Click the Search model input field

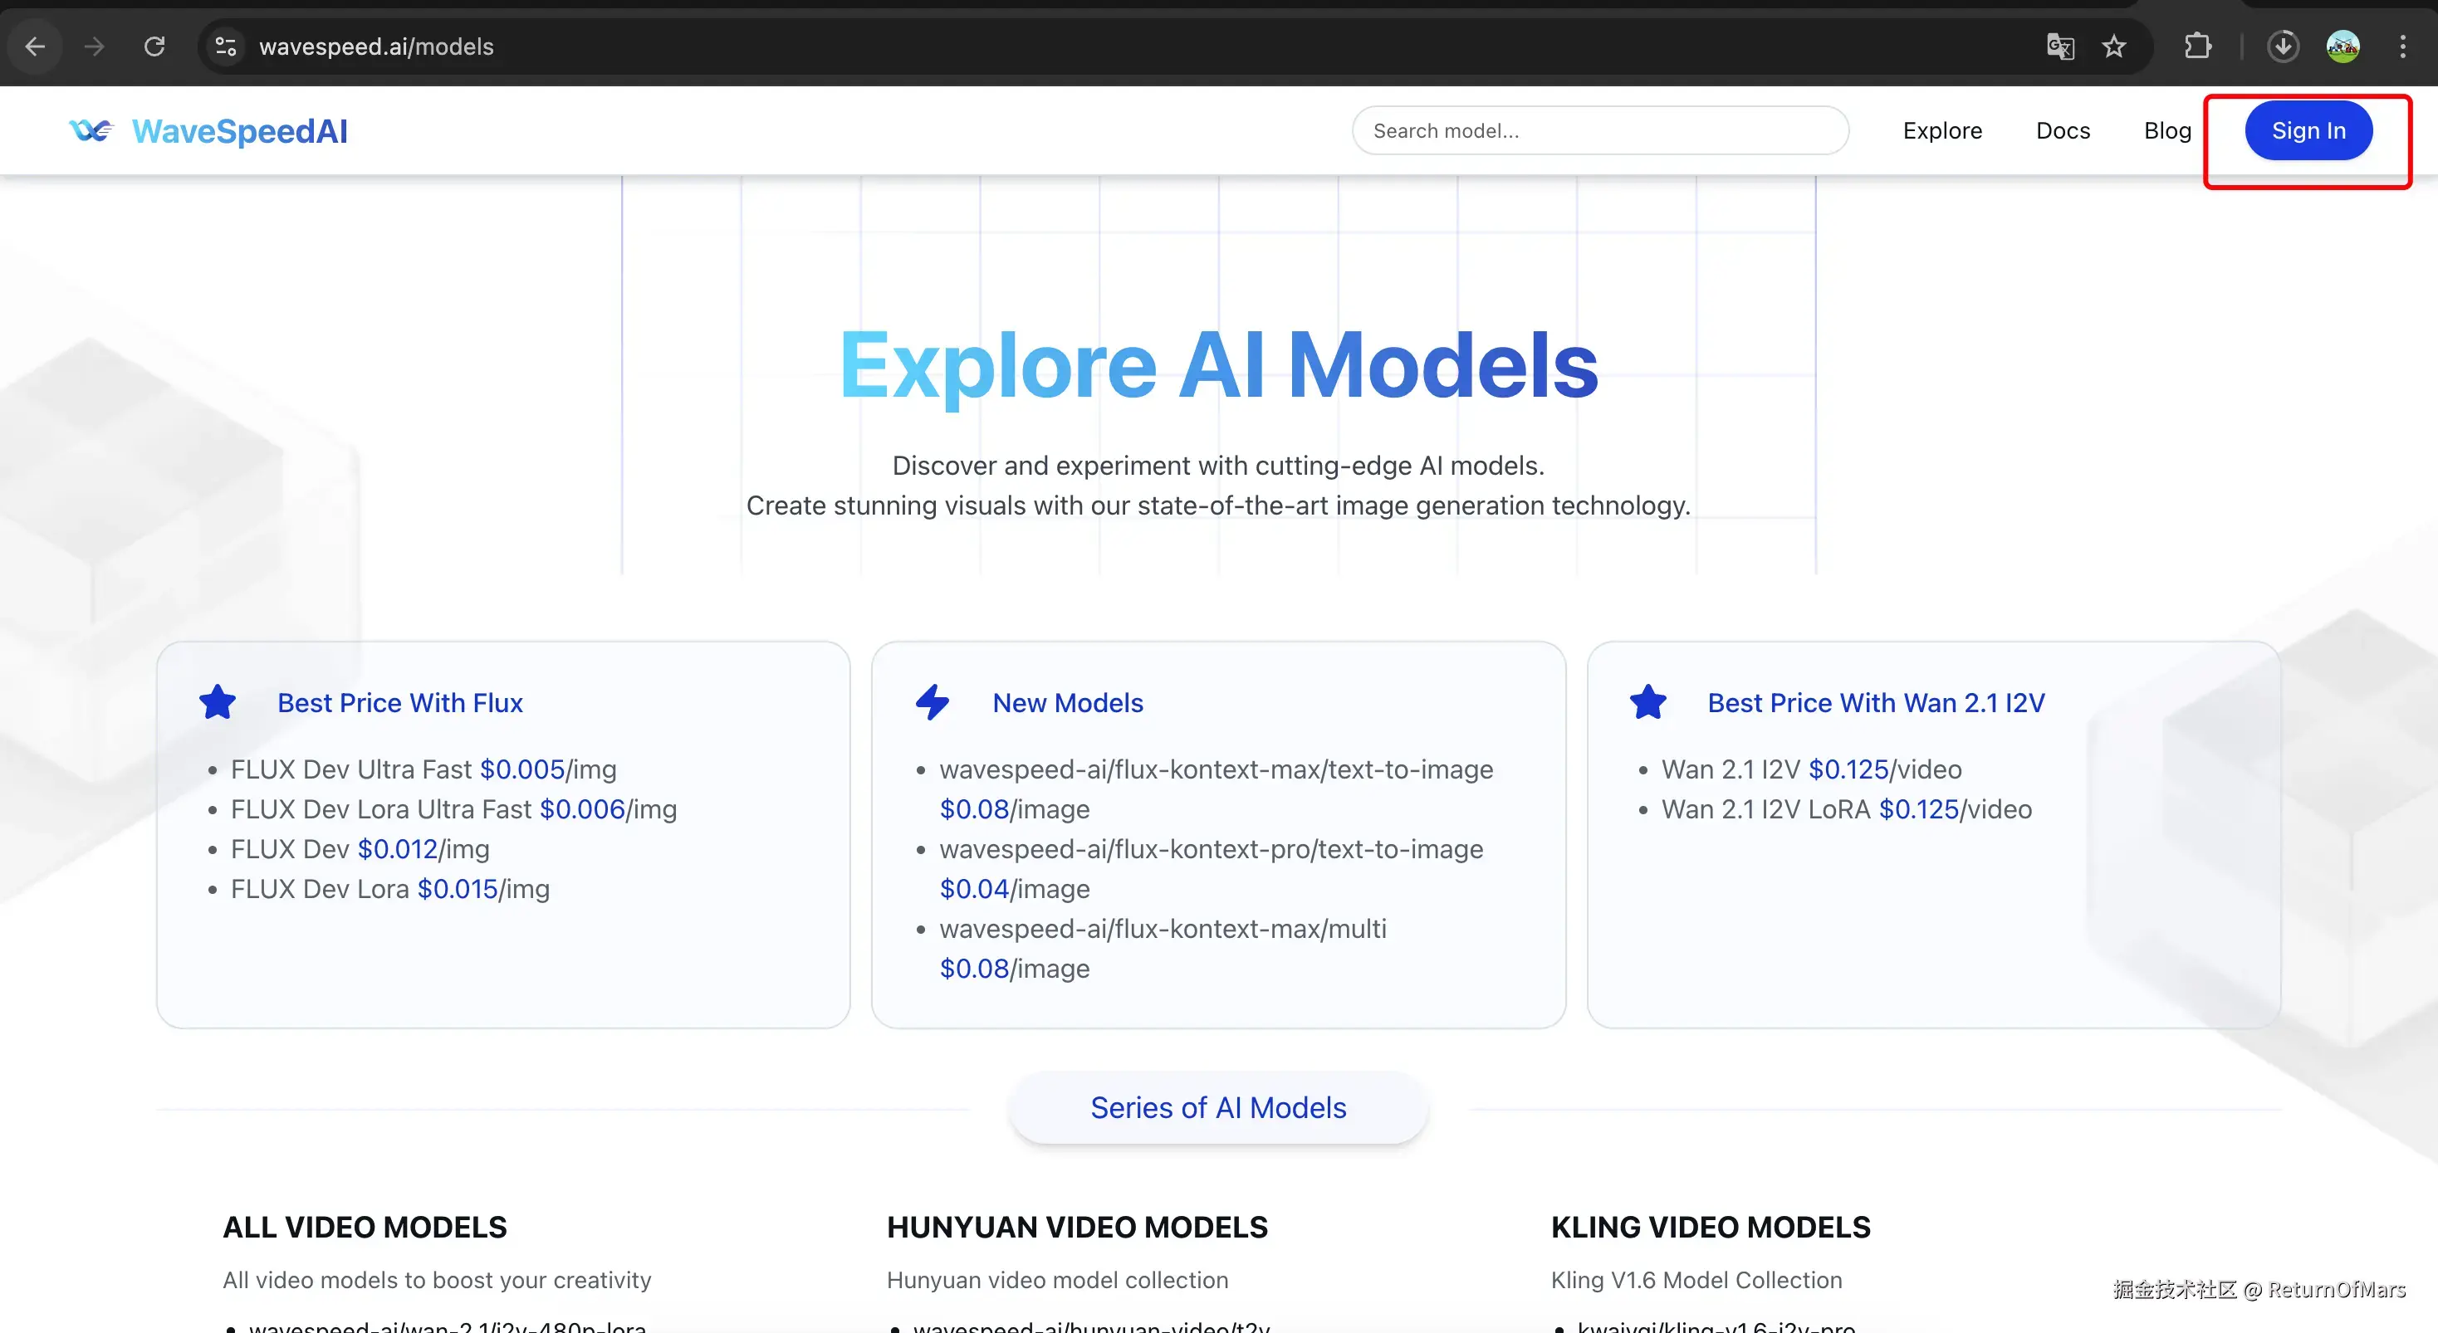[1599, 130]
